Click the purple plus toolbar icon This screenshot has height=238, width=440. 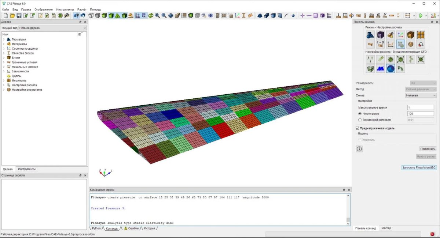click(302, 16)
